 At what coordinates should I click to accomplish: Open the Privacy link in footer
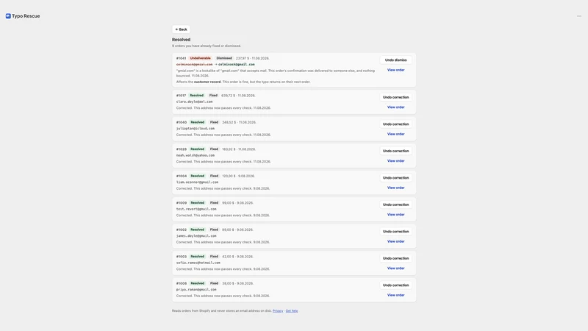pos(278,310)
